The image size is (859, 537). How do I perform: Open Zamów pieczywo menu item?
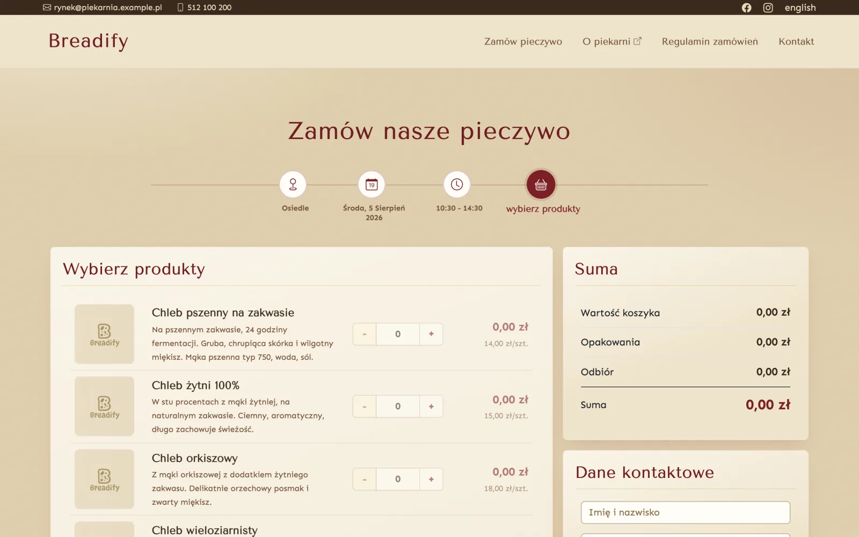click(523, 41)
